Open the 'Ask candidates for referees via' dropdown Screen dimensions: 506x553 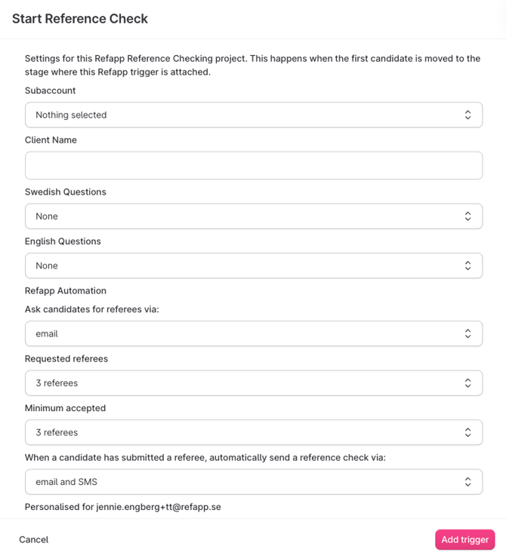click(x=242, y=333)
